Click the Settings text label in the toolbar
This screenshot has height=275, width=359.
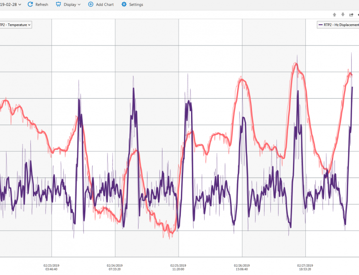(x=136, y=5)
